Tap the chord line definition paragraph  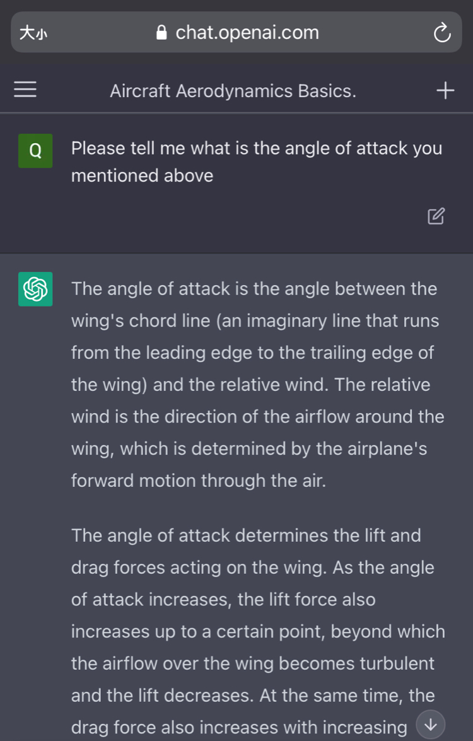point(257,385)
